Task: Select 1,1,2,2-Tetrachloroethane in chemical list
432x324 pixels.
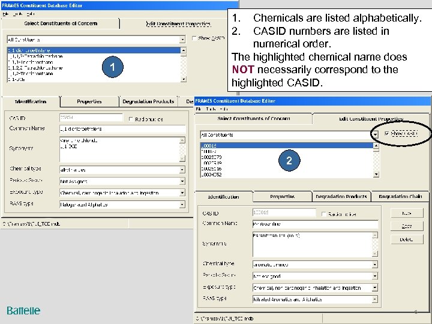Action: 94,68
